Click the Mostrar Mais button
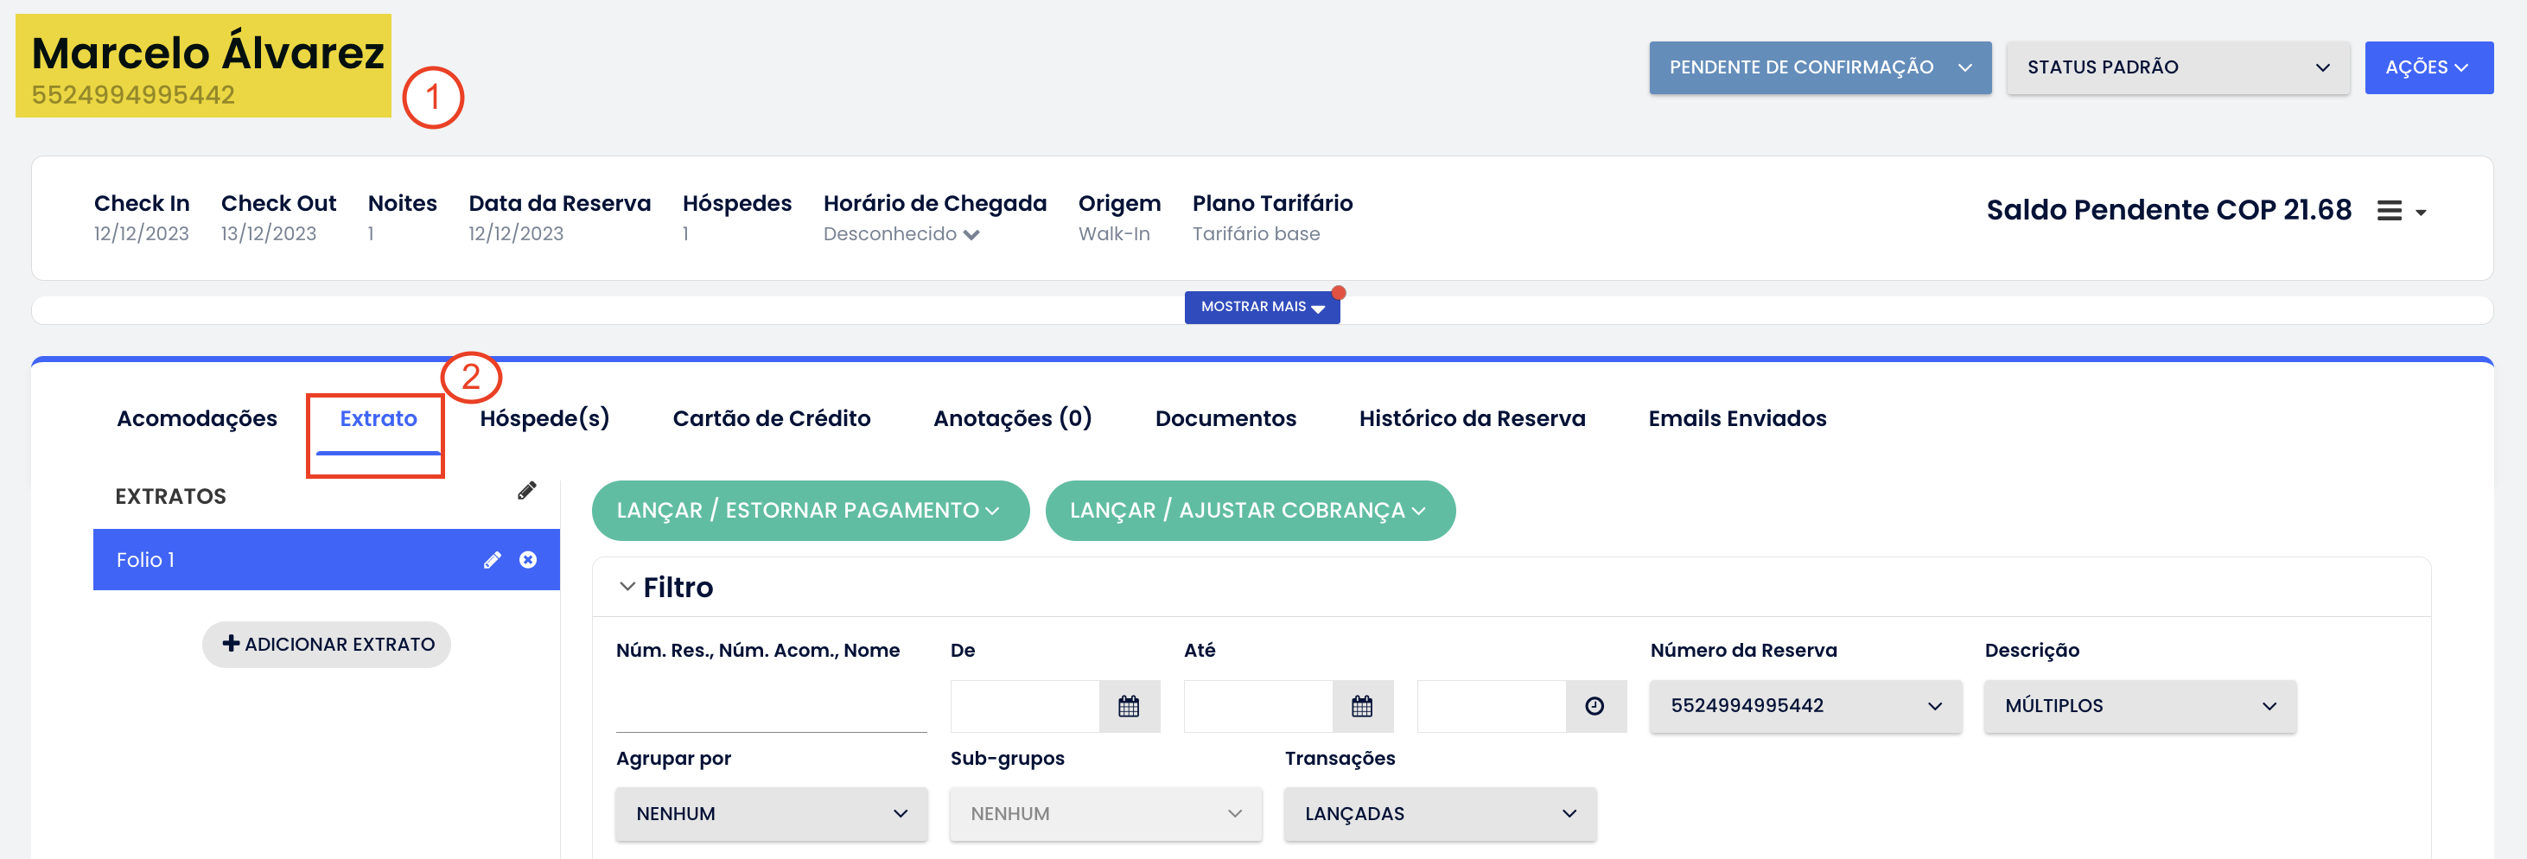This screenshot has width=2527, height=859. coord(1261,307)
